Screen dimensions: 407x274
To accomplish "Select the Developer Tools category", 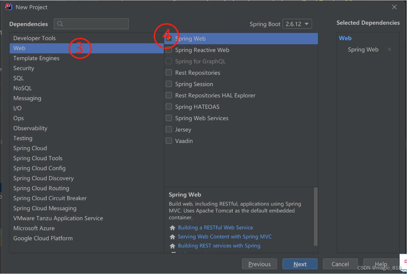I will point(34,38).
